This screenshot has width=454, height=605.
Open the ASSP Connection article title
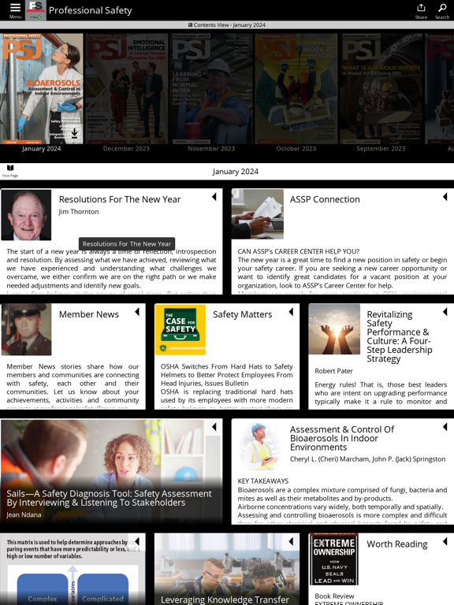325,199
